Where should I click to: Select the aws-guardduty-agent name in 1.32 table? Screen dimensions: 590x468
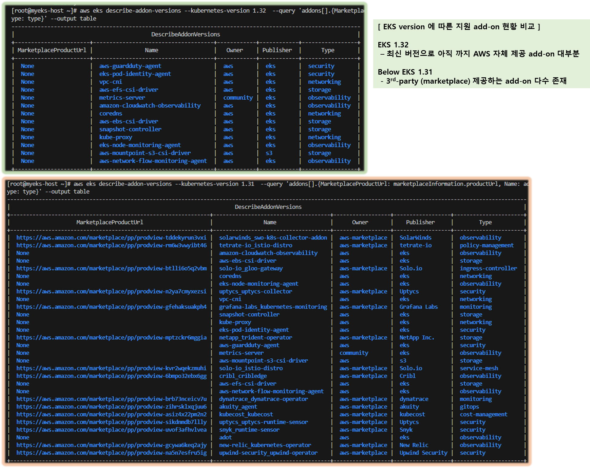130,66
